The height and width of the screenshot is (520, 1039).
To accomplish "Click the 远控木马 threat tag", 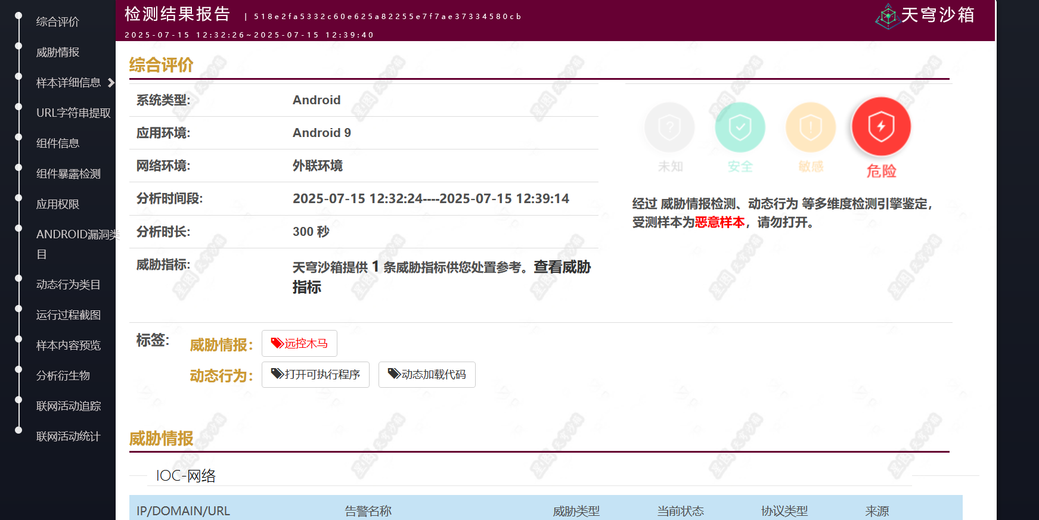I will coord(299,344).
